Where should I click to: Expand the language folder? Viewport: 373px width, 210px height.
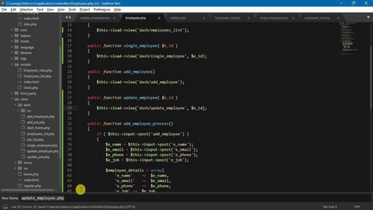12,47
